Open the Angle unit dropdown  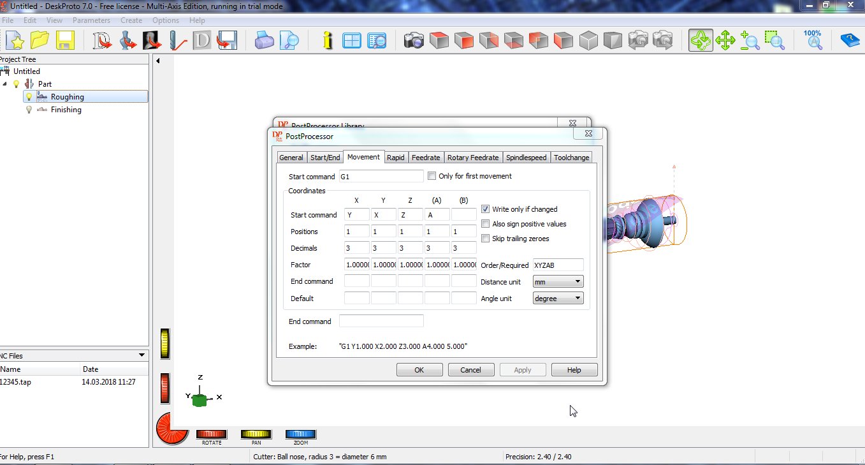(x=558, y=298)
